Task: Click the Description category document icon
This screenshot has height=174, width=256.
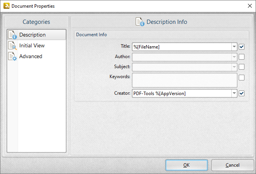Action: coord(12,35)
